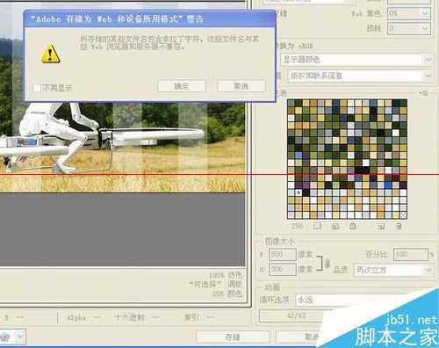The image size is (439, 348).
Task: Click the 256 color count label
Action: (297, 226)
